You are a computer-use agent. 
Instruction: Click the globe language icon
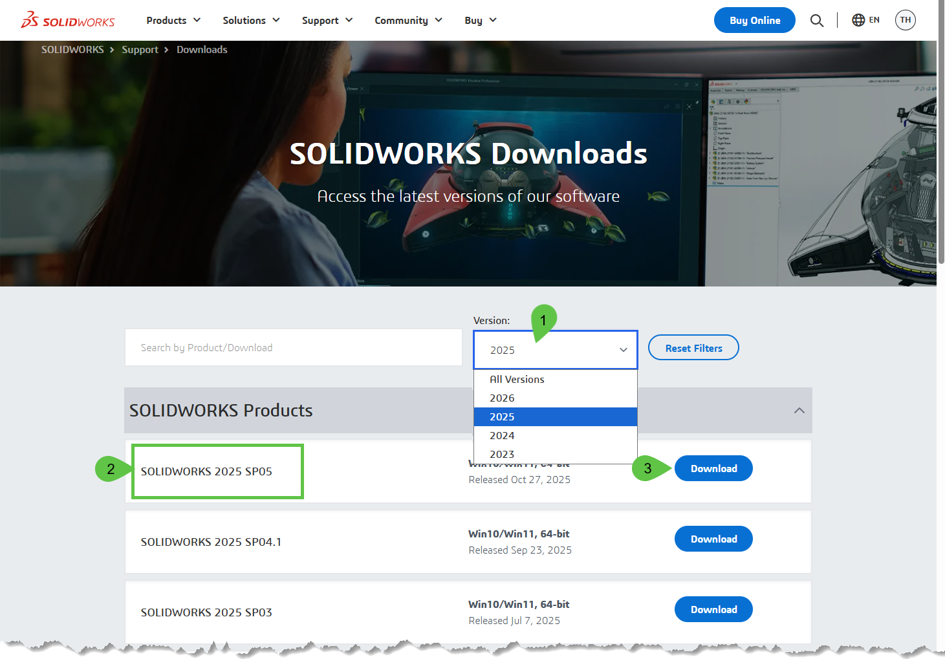click(x=858, y=20)
